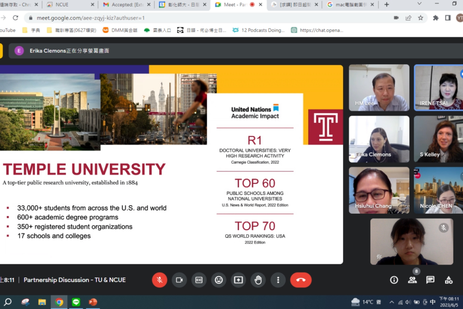Open network Wi-Fi tray icon

[x=400, y=302]
